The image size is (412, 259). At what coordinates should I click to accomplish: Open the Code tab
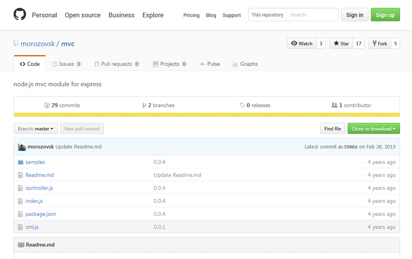(30, 64)
